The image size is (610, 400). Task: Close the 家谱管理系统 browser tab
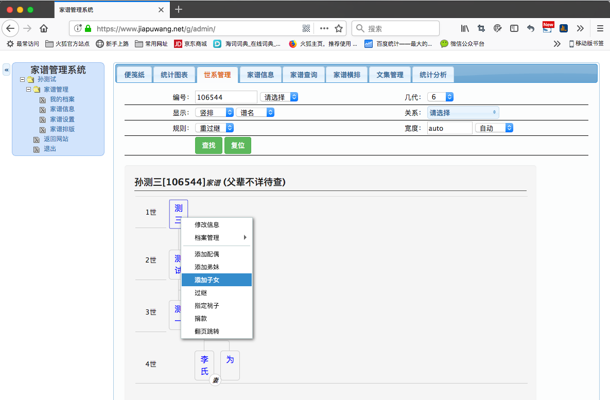pos(161,10)
